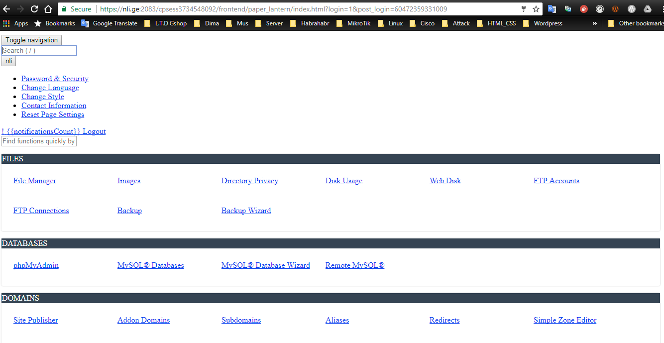Open the Google Translate bookmark
The height and width of the screenshot is (343, 664).
[x=109, y=23]
